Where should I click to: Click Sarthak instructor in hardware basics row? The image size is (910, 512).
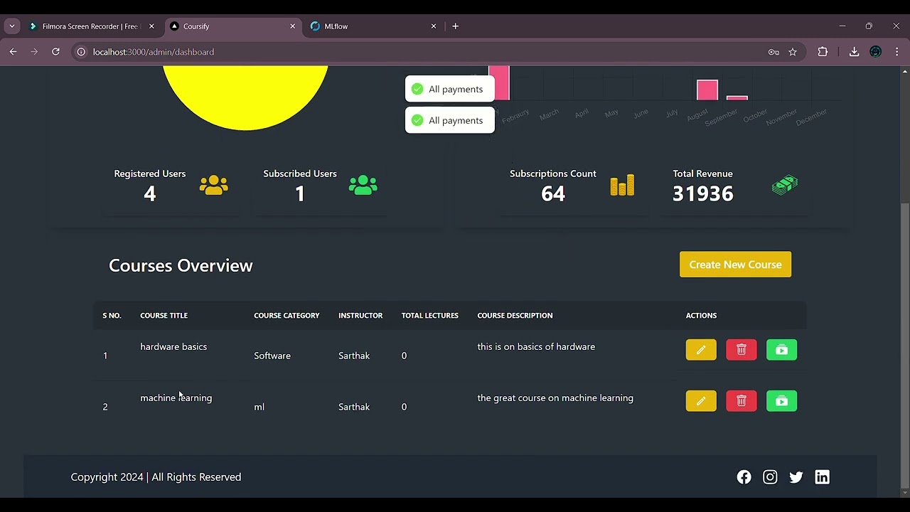(x=354, y=356)
